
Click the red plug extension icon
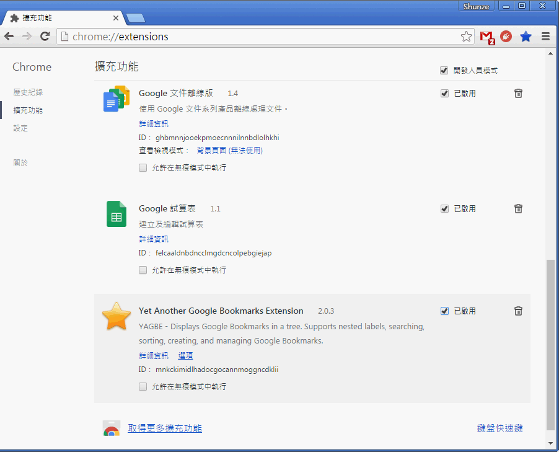[x=506, y=37]
